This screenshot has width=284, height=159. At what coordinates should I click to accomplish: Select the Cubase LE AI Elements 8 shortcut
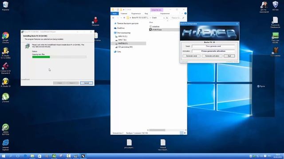click(5, 68)
